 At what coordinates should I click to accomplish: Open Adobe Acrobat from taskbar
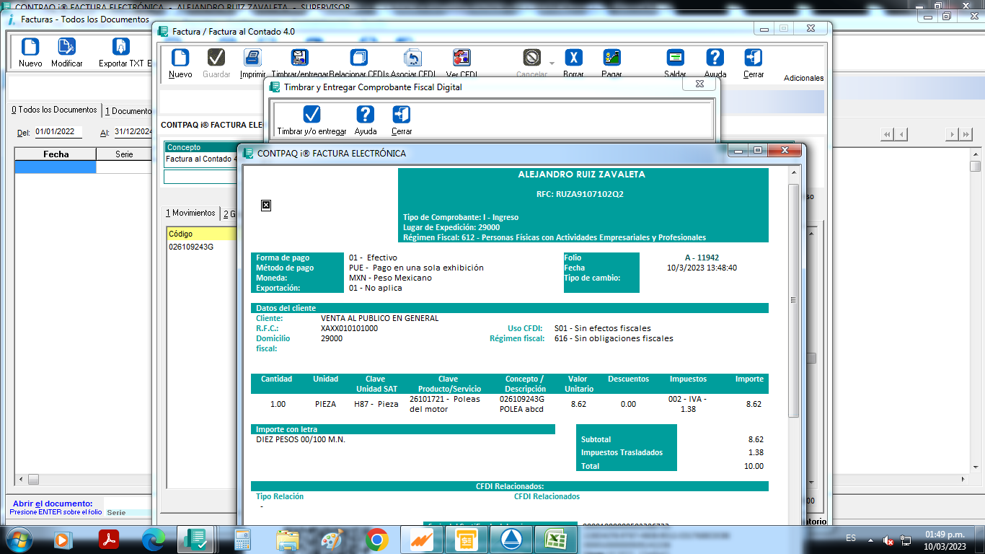(109, 539)
